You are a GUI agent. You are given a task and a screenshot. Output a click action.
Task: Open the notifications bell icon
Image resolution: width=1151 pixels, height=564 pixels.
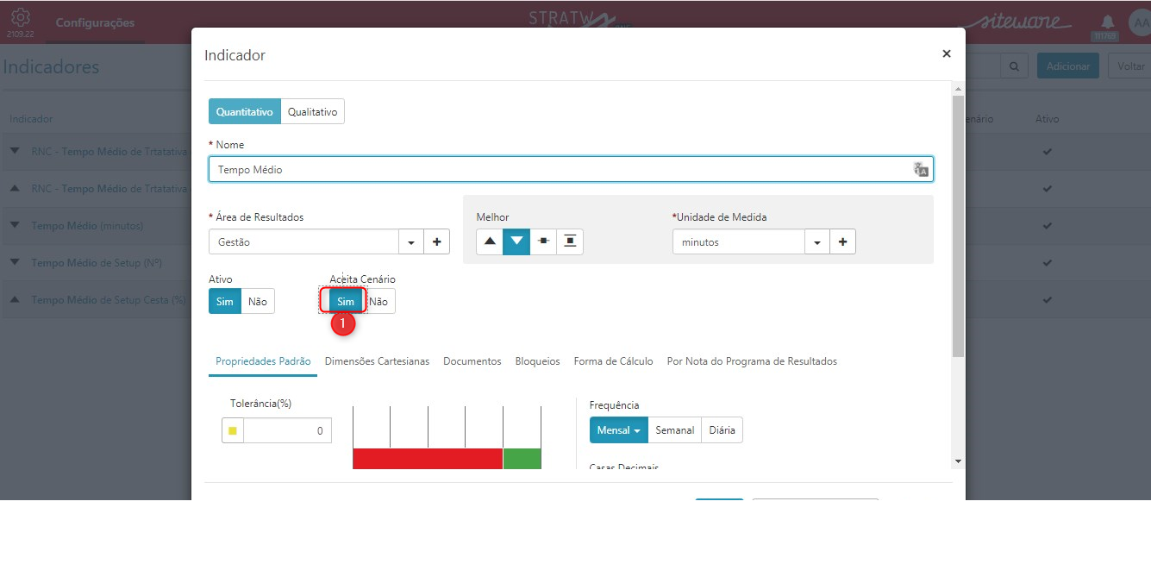(1107, 22)
